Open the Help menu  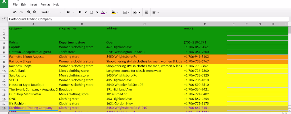coord(56,5)
